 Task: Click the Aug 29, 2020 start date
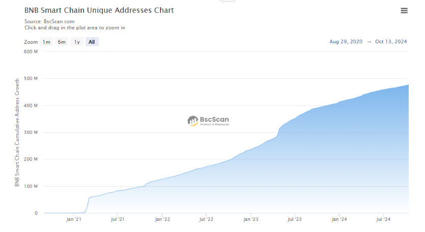click(x=346, y=42)
